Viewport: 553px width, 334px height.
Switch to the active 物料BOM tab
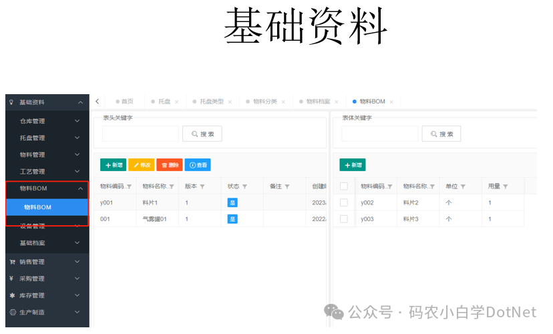(372, 102)
